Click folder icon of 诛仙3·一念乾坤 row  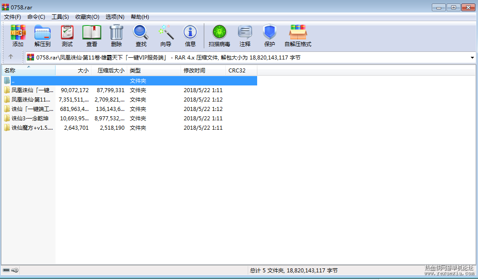coord(7,118)
